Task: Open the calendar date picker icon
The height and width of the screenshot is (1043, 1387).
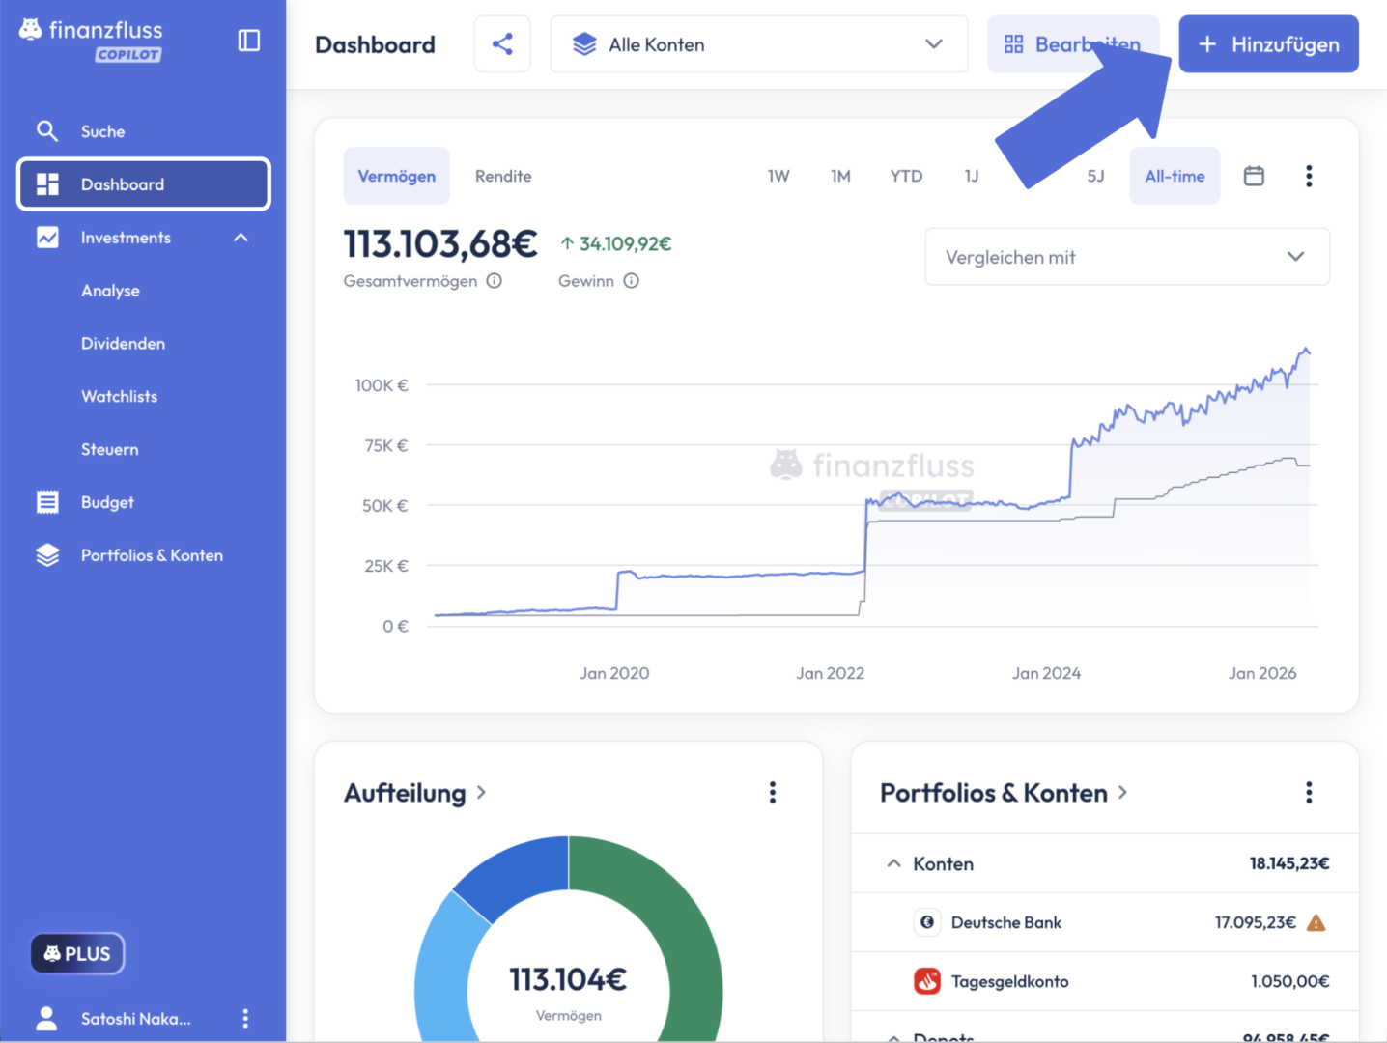Action: (1254, 176)
